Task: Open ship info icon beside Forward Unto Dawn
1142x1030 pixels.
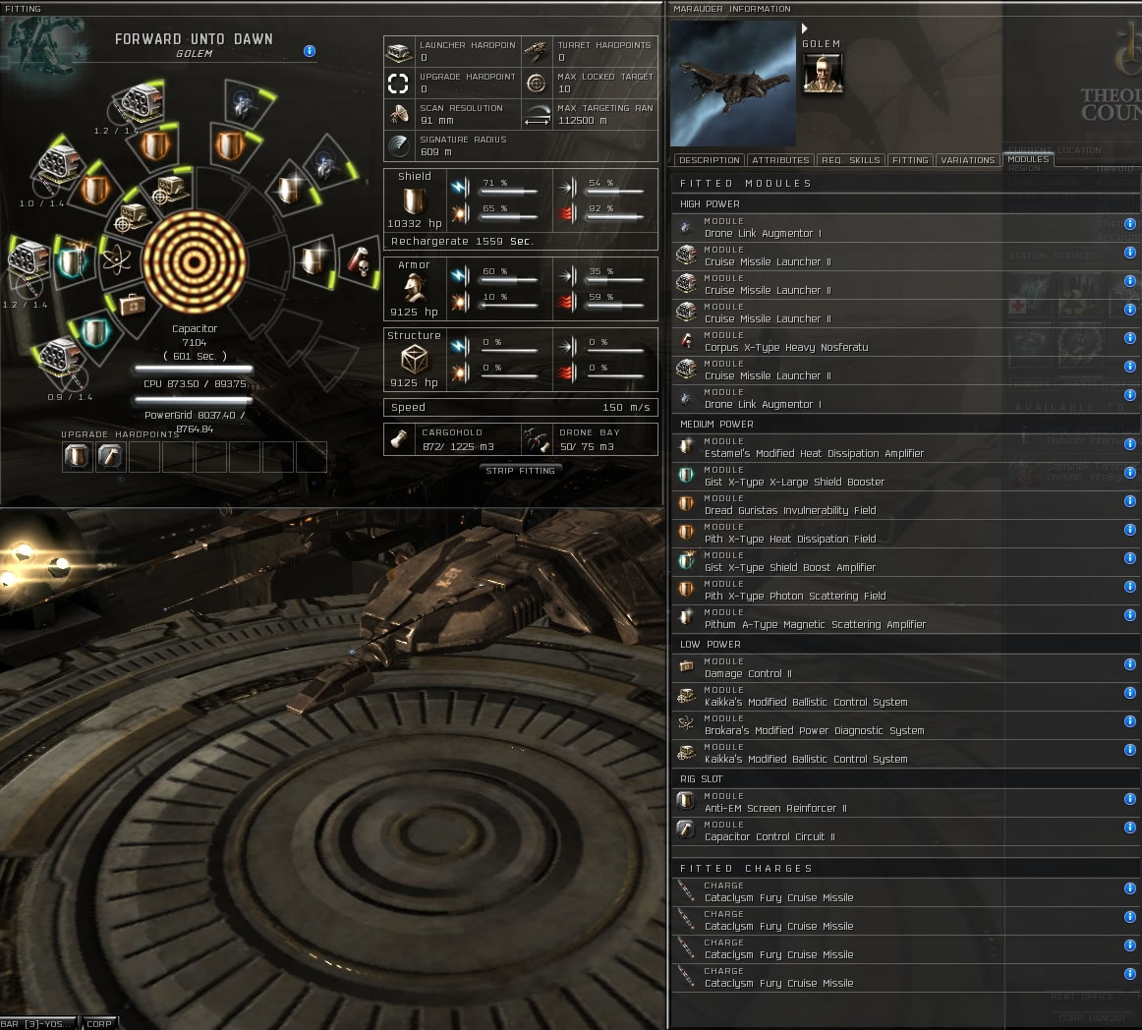Action: pyautogui.click(x=310, y=51)
